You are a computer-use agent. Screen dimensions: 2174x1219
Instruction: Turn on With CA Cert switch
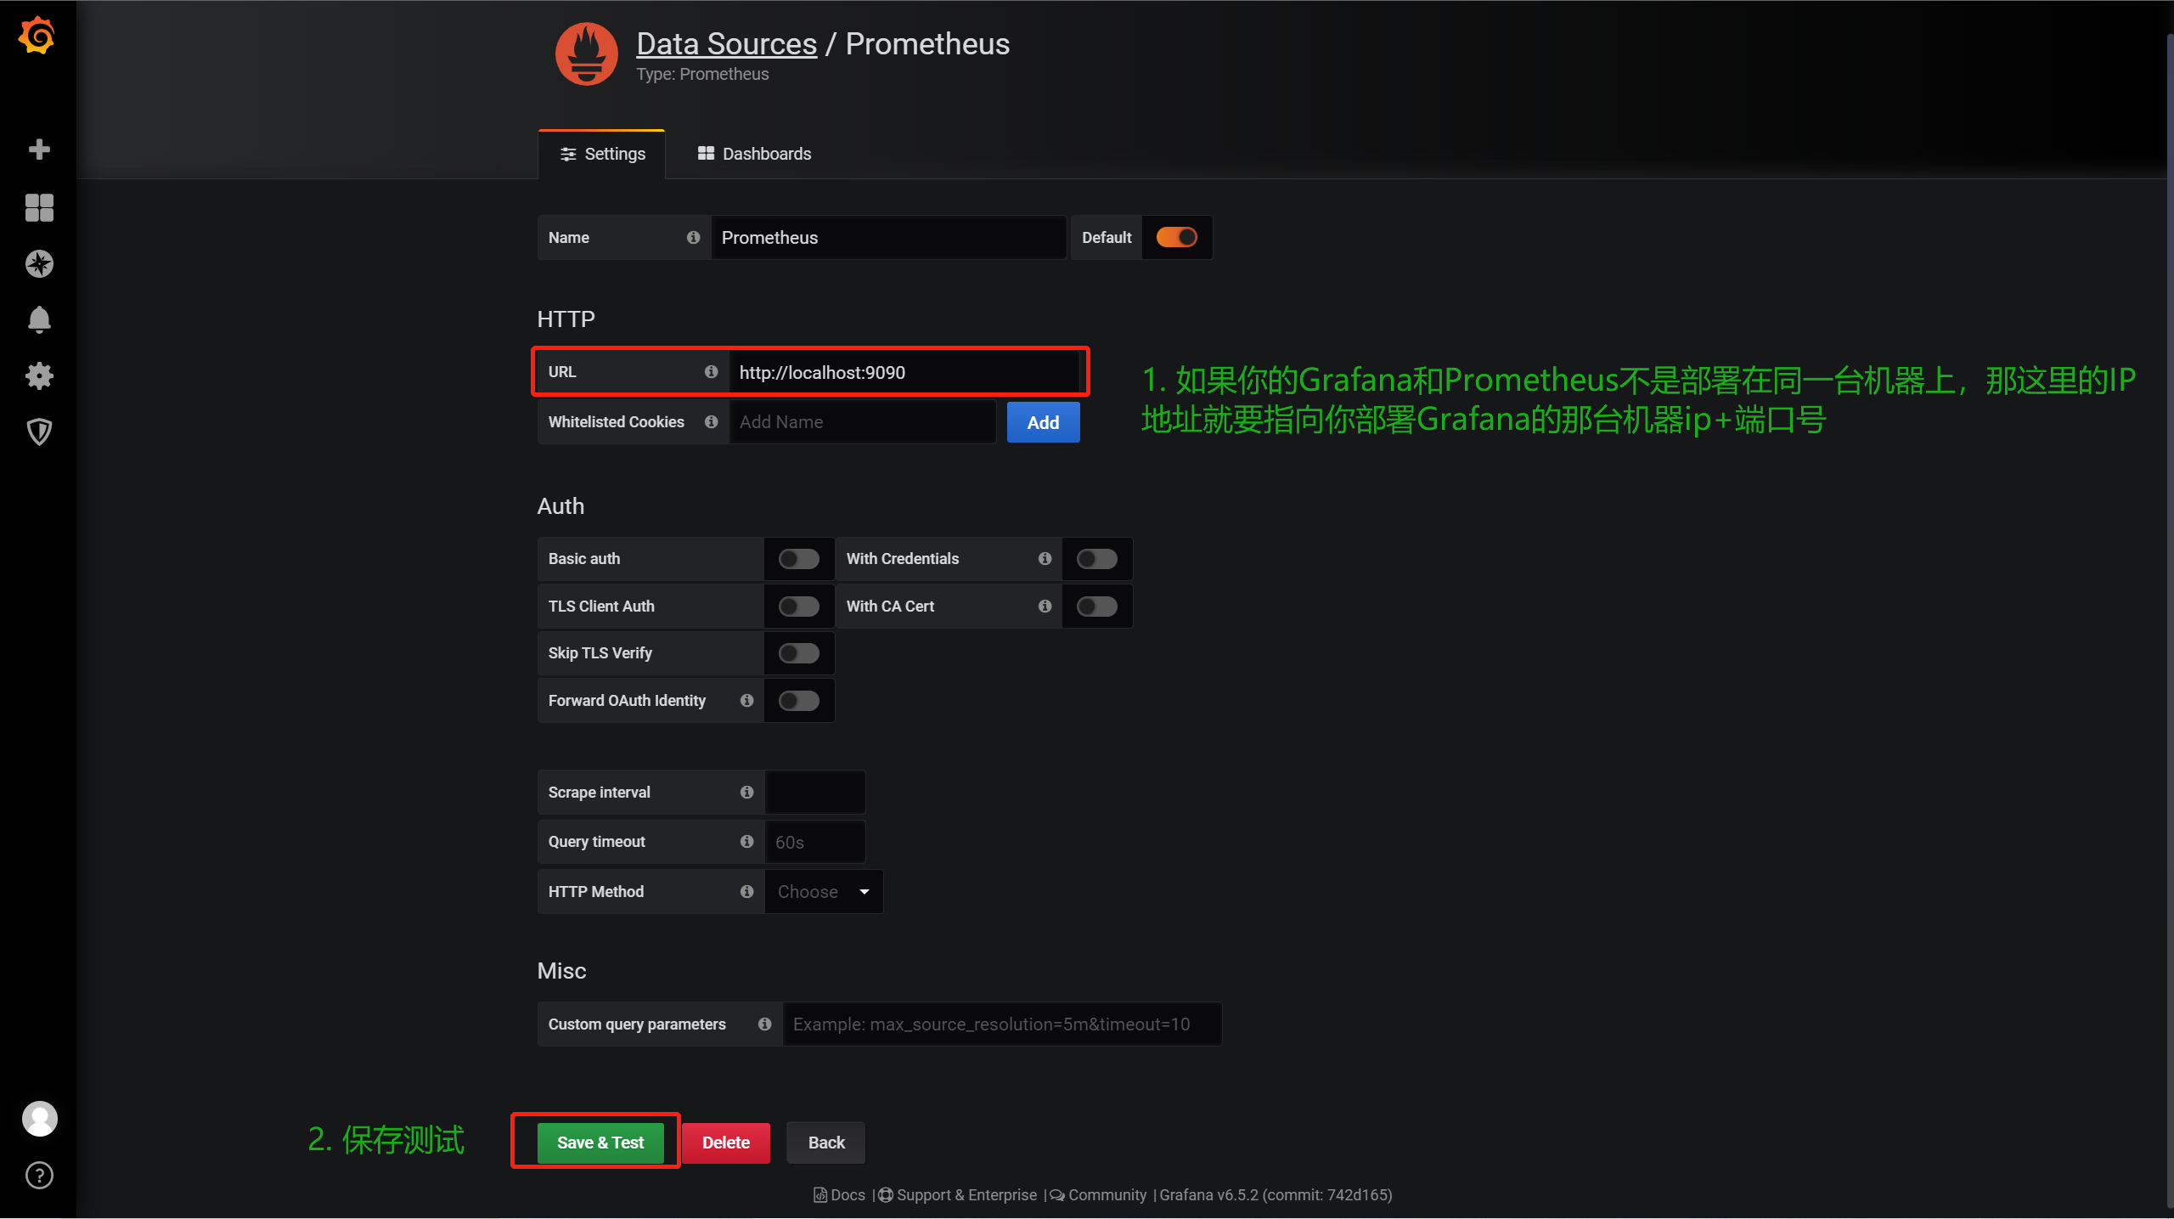(1096, 607)
